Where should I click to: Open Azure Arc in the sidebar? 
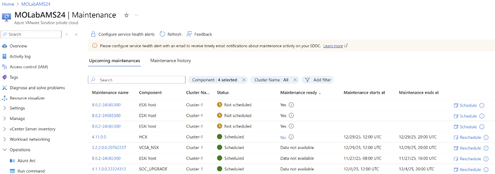coord(26,161)
